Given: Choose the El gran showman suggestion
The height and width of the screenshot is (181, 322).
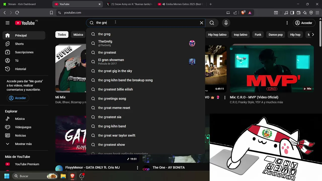Looking at the screenshot, I should coord(145,62).
